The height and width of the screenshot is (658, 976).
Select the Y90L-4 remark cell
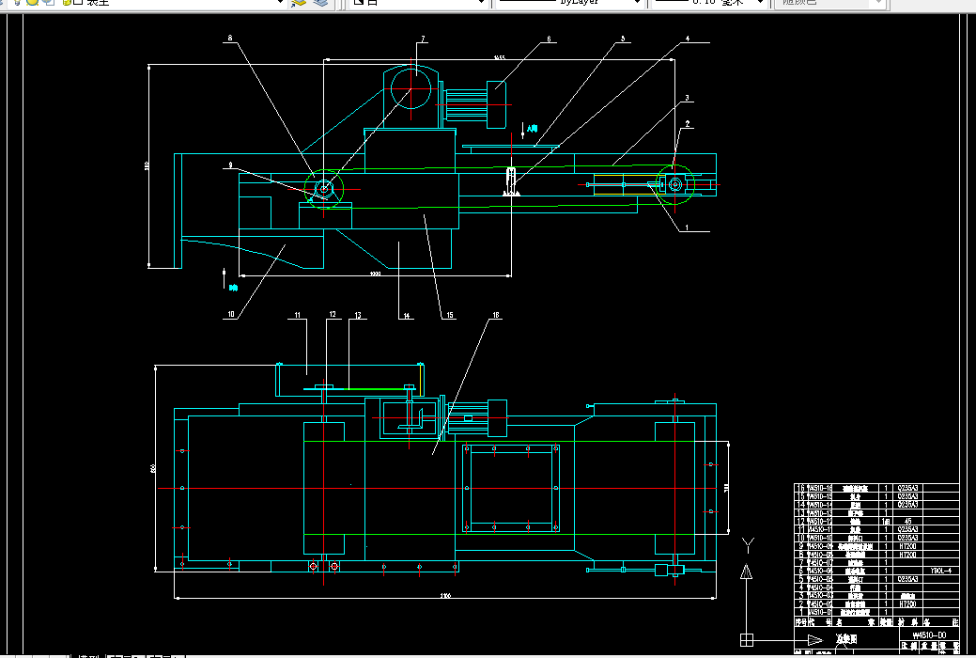click(x=940, y=571)
